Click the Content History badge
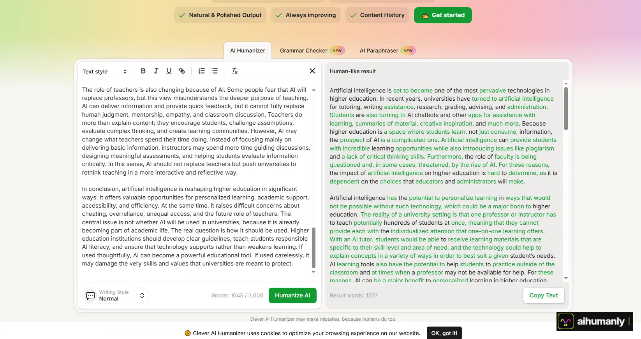Image resolution: width=641 pixels, height=339 pixels. [x=377, y=15]
